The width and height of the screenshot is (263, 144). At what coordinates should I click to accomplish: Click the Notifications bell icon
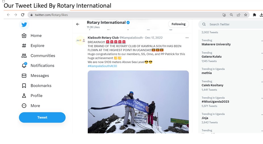point(24,65)
